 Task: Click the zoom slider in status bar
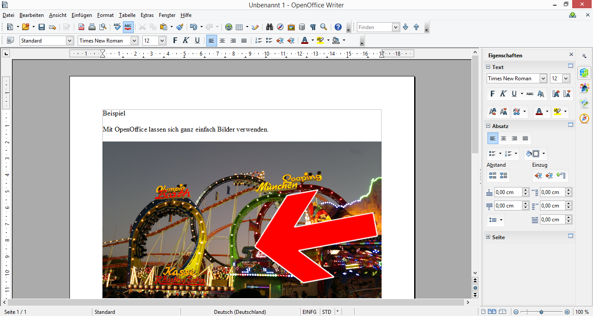541,312
